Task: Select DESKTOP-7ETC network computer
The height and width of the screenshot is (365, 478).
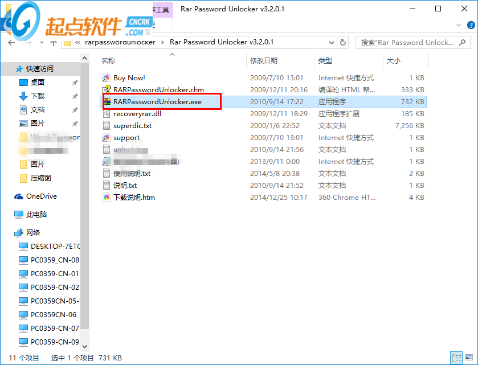Action: pyautogui.click(x=49, y=247)
